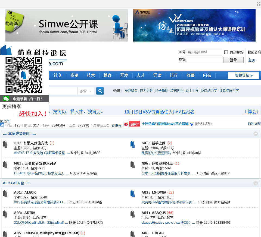Viewport: 261px width, 237px height.
Task: Click hot search term 岩土工程
Action: click(192, 91)
